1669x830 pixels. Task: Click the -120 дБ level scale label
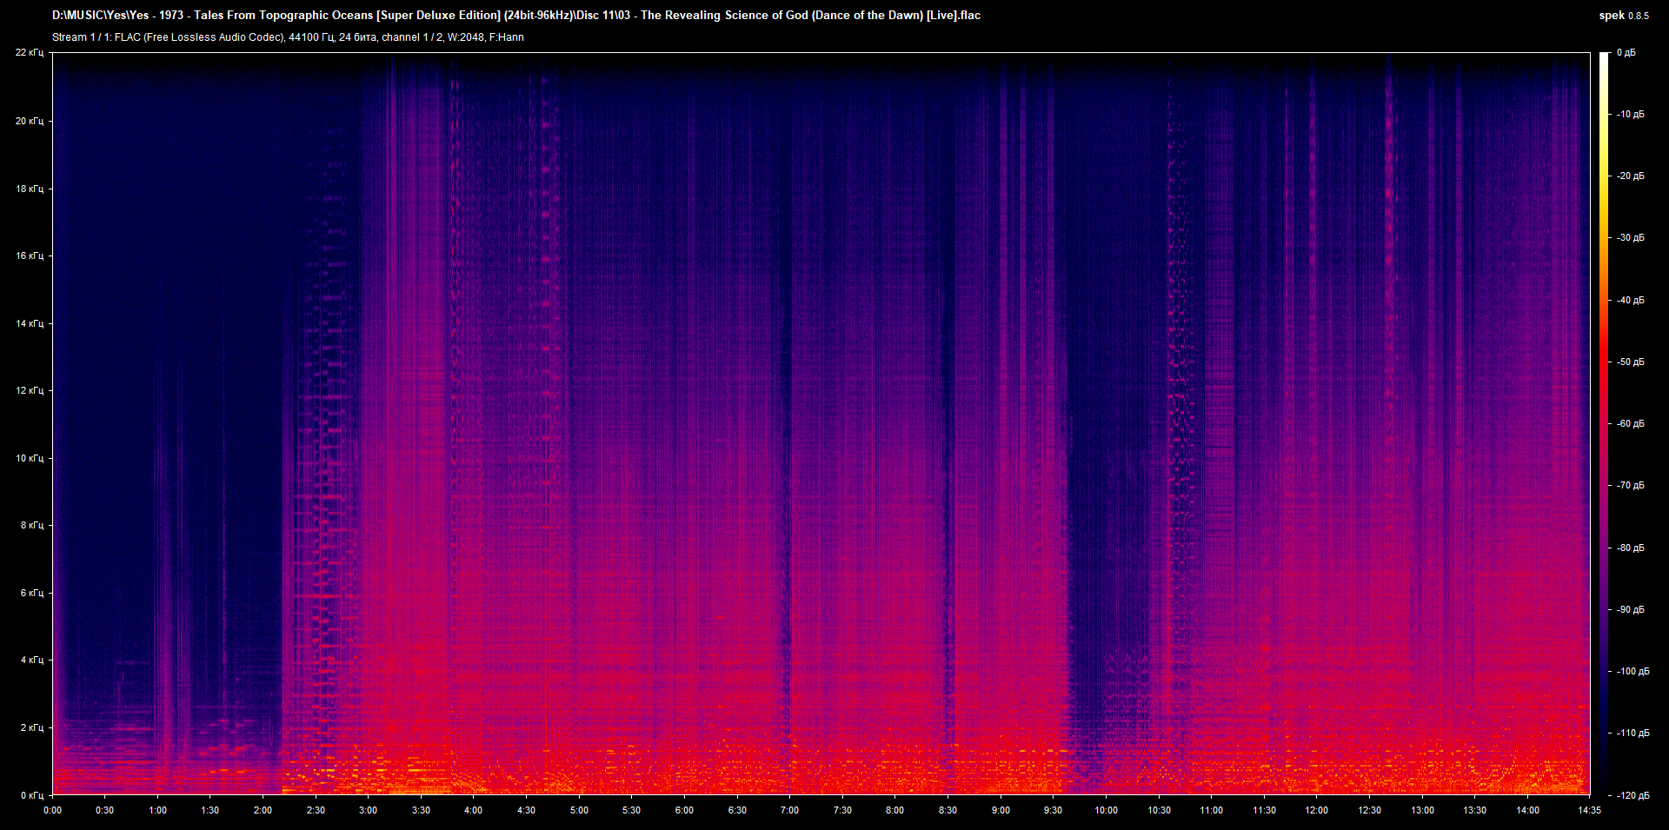tap(1632, 796)
